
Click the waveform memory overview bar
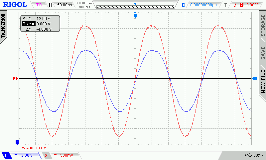point(135,7)
